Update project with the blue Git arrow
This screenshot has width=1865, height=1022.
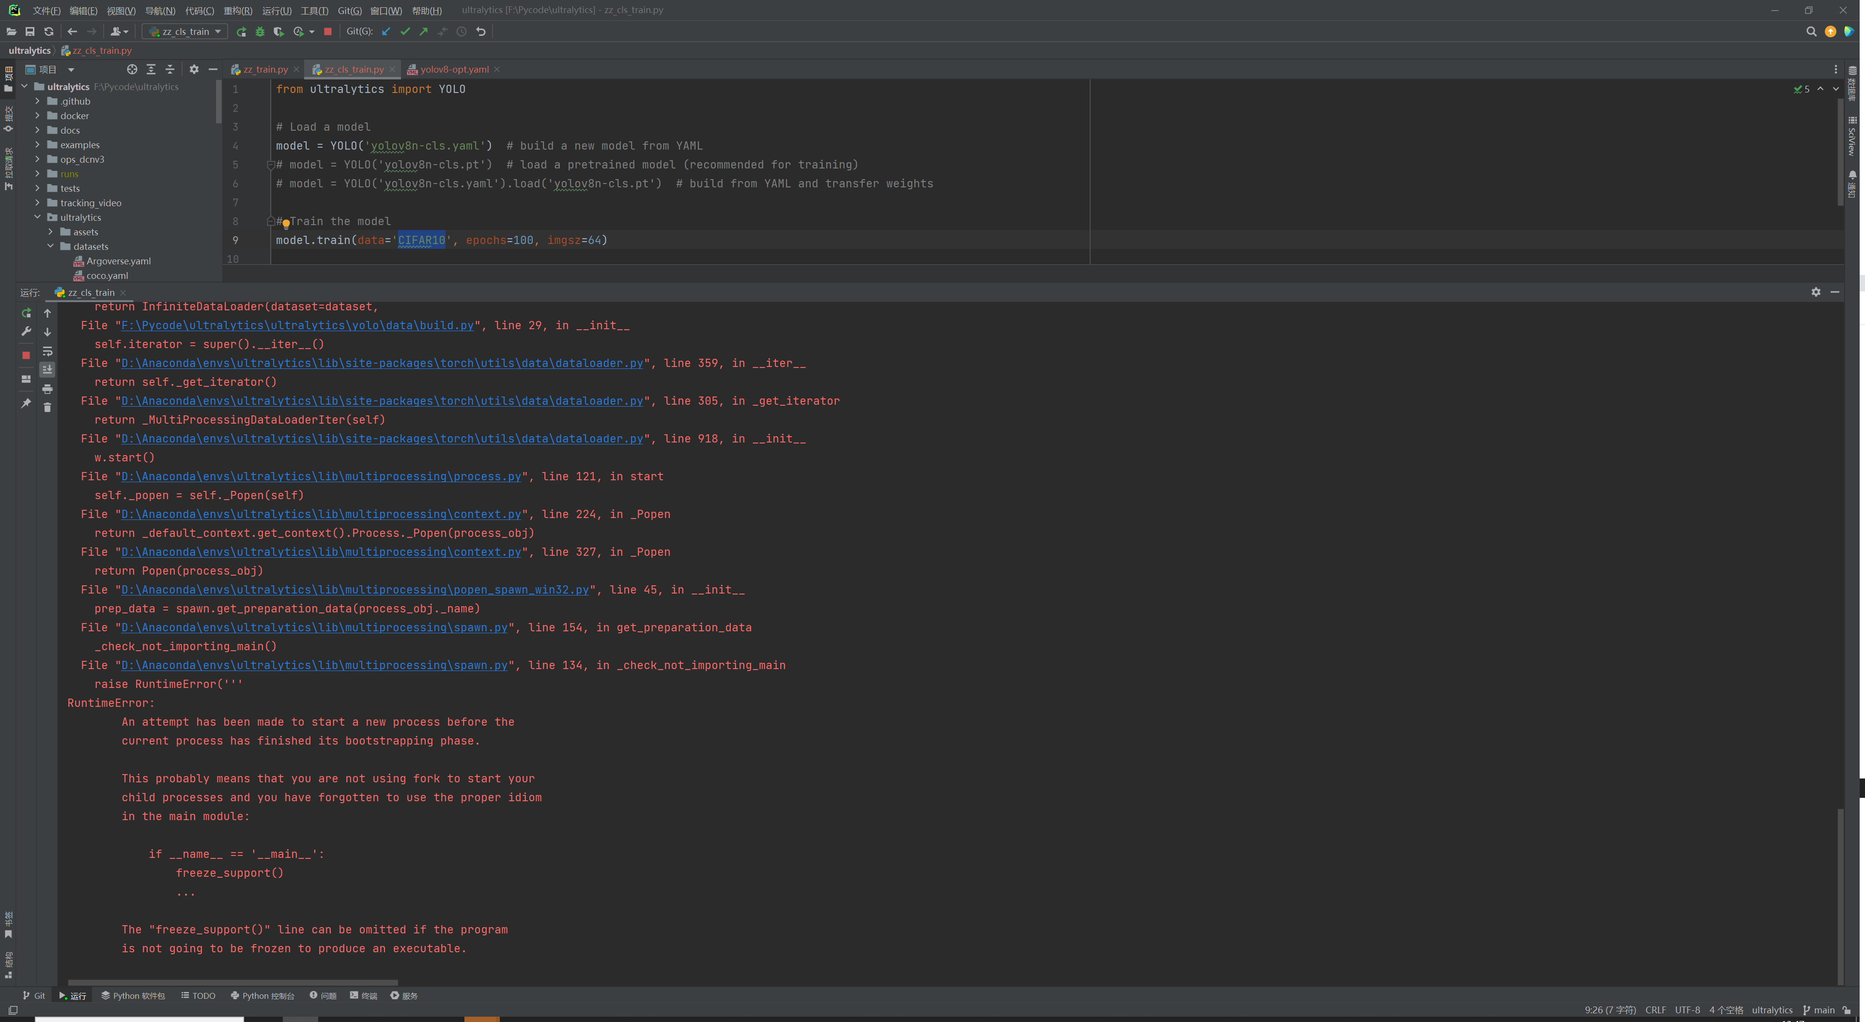pyautogui.click(x=386, y=31)
